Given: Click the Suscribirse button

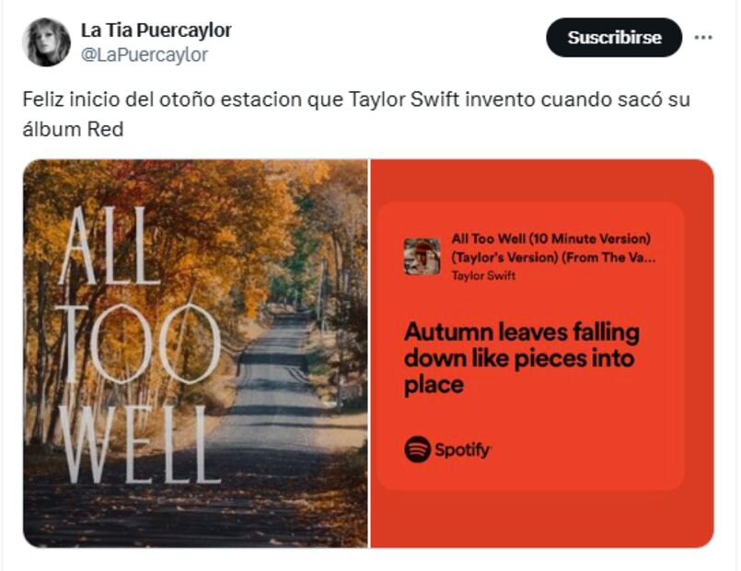Looking at the screenshot, I should pyautogui.click(x=614, y=38).
